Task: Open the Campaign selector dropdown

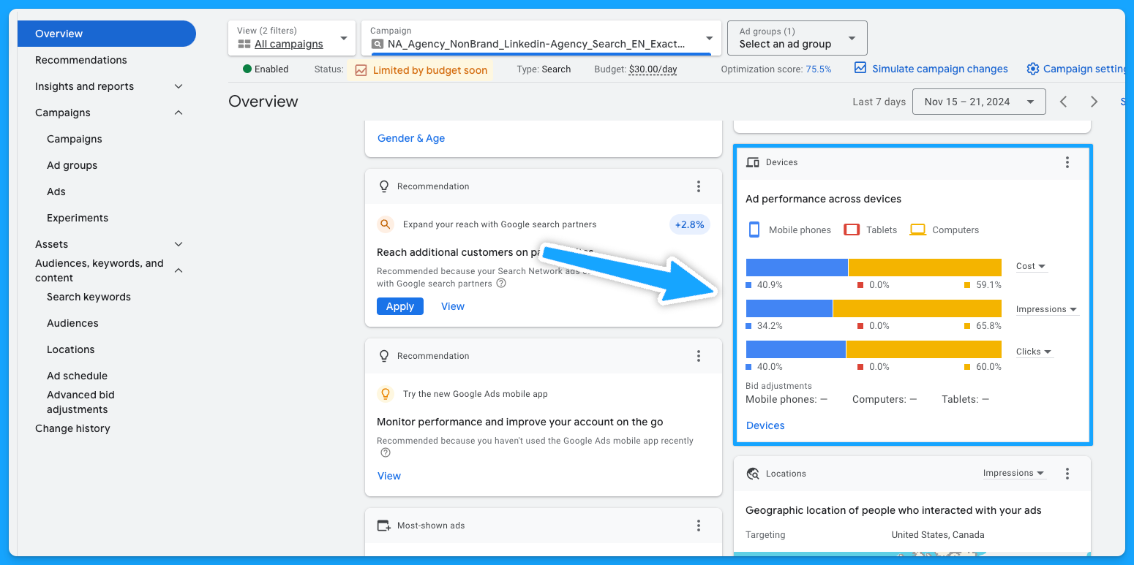Action: (541, 38)
